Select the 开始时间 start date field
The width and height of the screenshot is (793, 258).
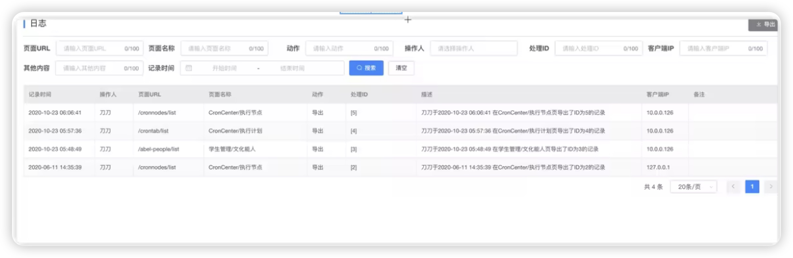[x=224, y=68]
